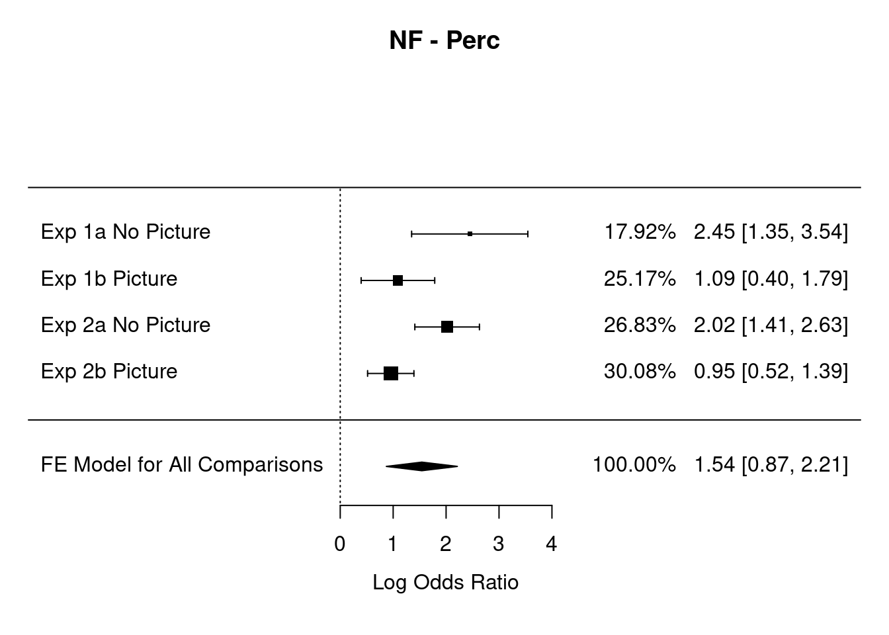Click the square point estimate for Exp 1b
This screenshot has width=889, height=635.
[x=398, y=280]
